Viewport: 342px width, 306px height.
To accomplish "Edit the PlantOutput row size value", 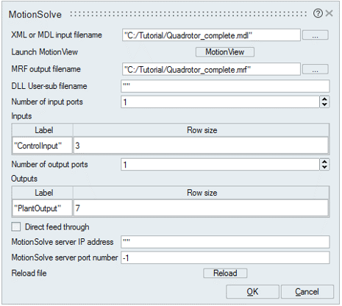I will (201, 208).
